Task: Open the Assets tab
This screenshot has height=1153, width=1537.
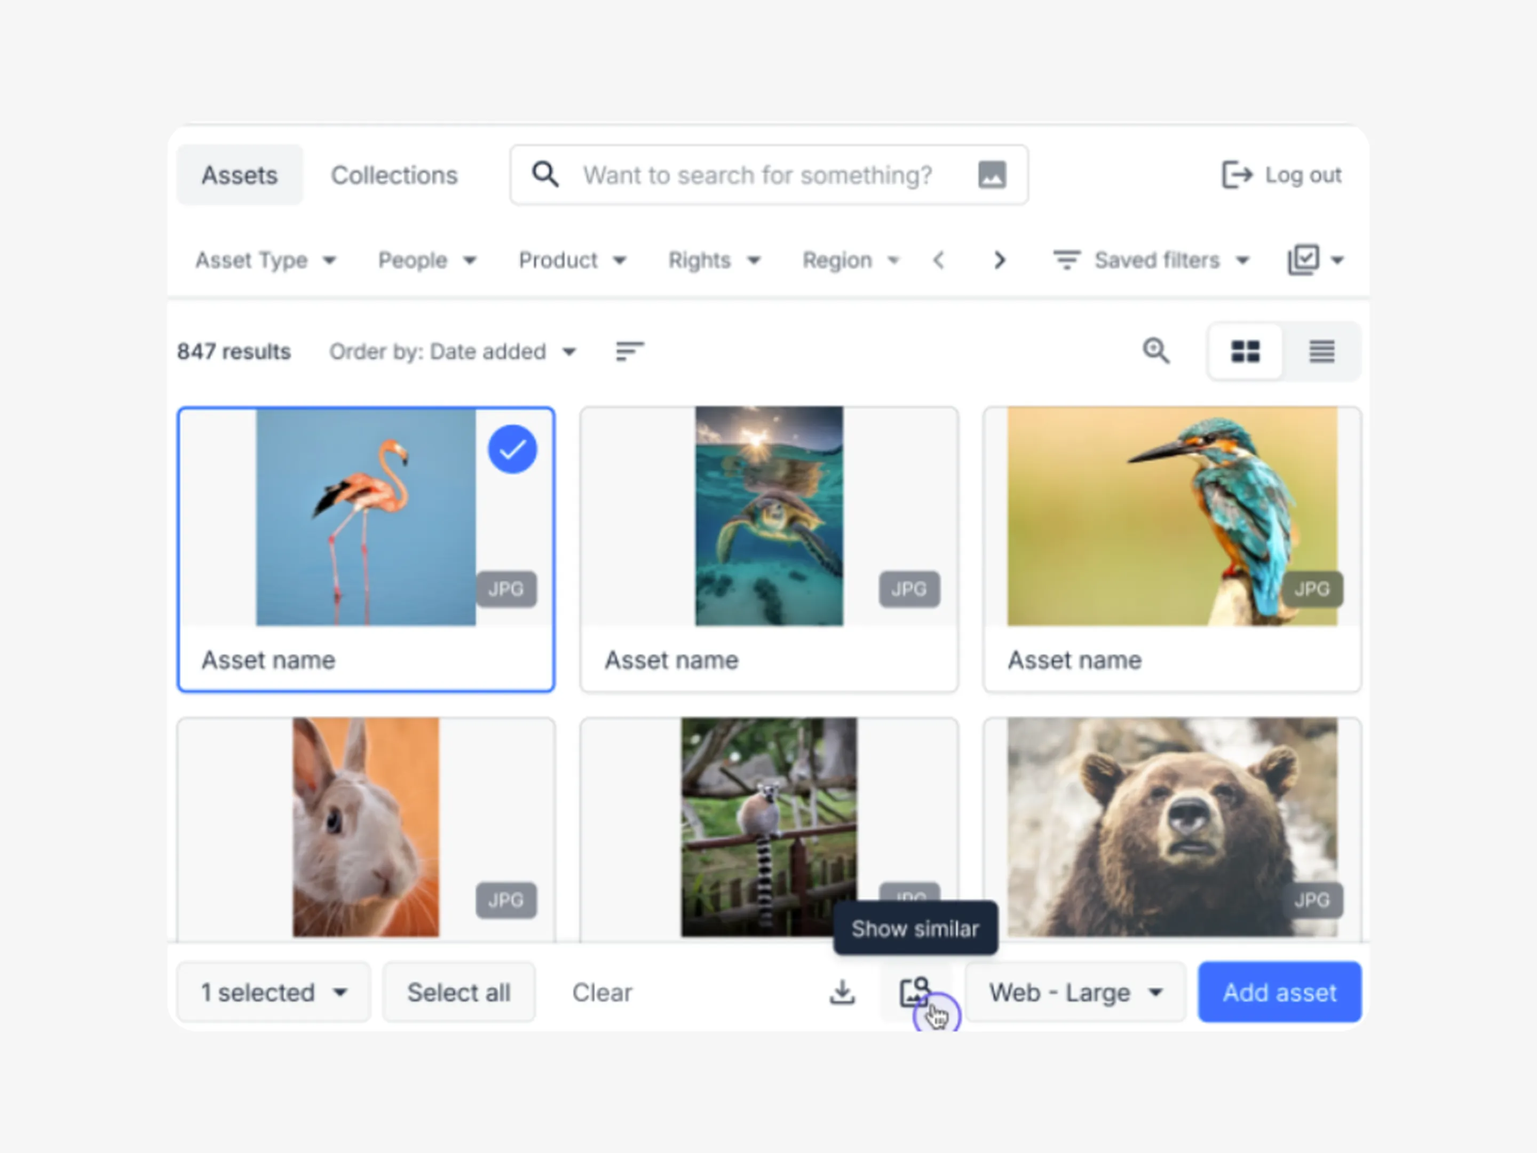Action: click(x=240, y=175)
